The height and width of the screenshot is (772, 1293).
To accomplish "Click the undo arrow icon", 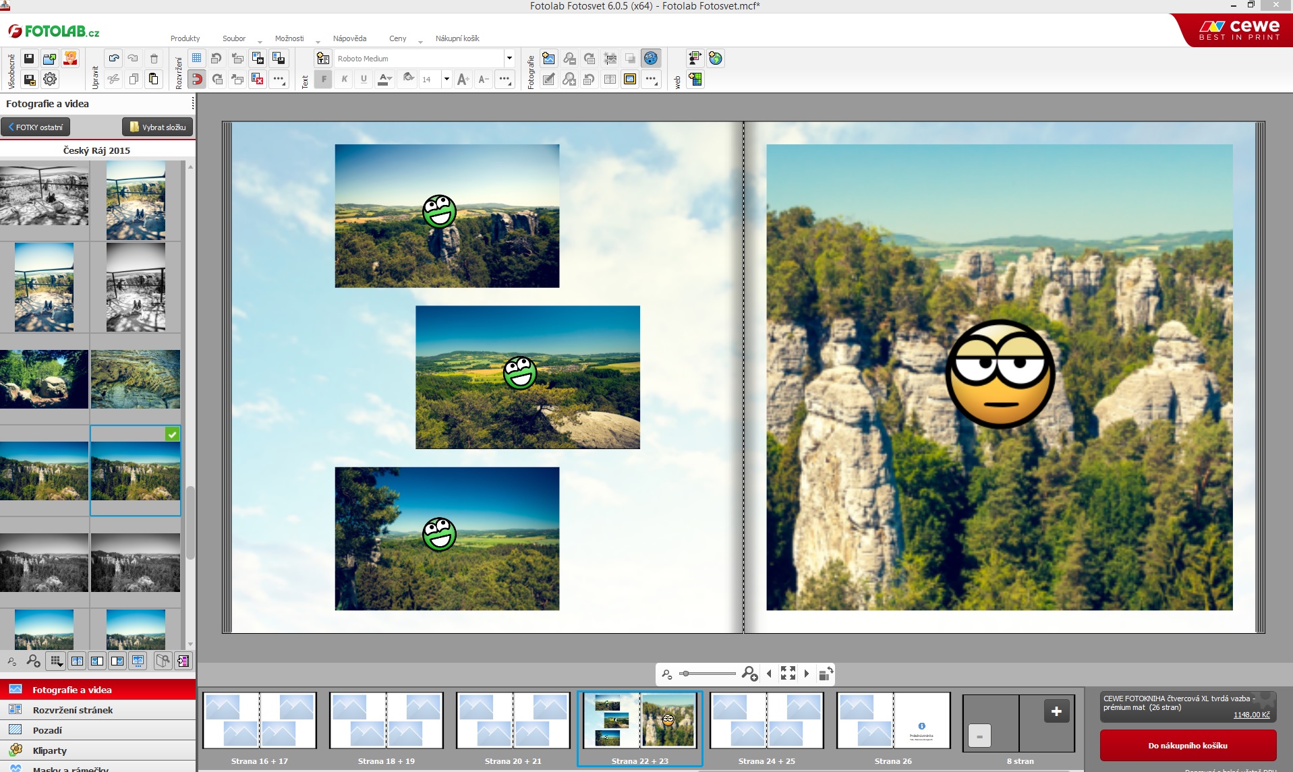I will pyautogui.click(x=113, y=59).
